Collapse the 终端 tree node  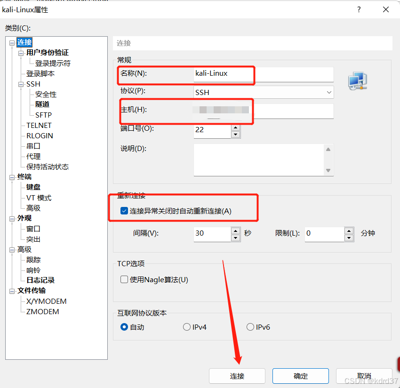(12, 177)
